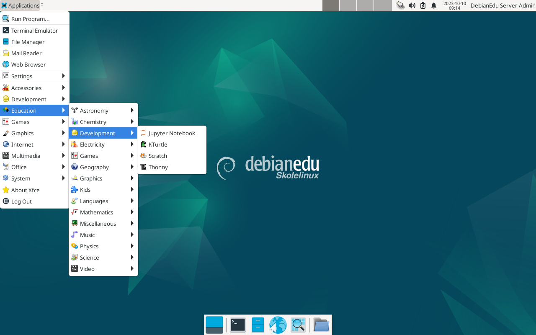Open KTurtle from the menu
This screenshot has width=536, height=335.
(x=158, y=144)
